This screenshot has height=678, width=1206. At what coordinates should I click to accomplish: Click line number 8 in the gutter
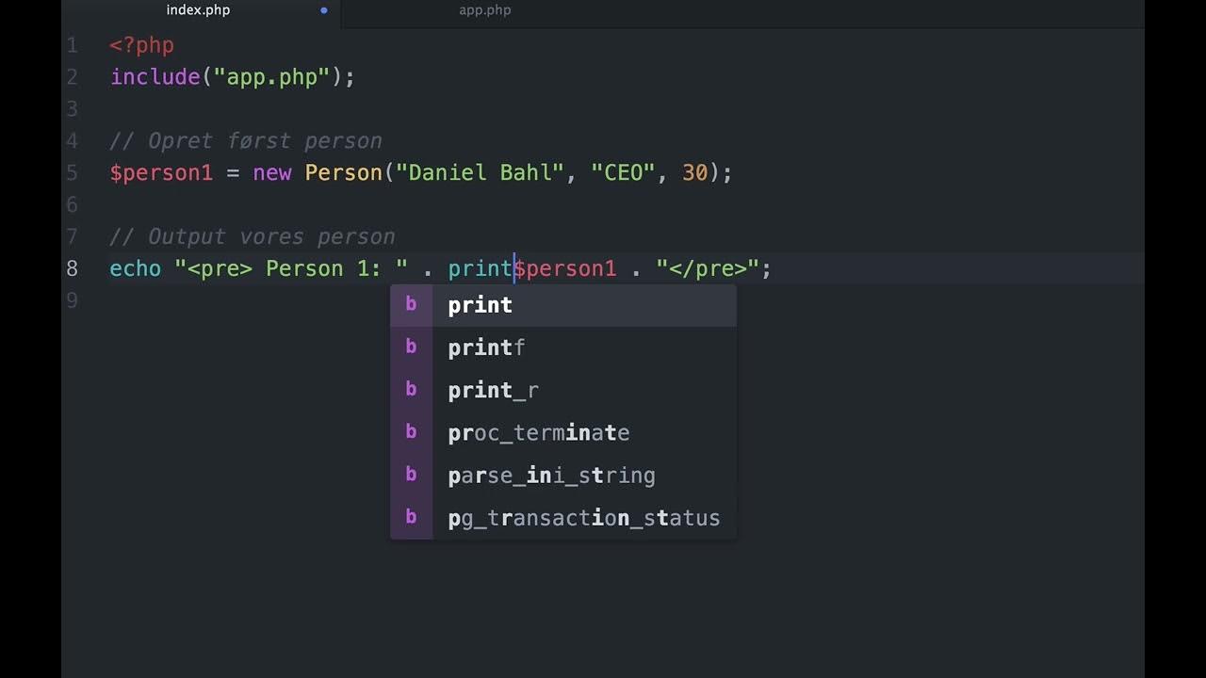73,268
